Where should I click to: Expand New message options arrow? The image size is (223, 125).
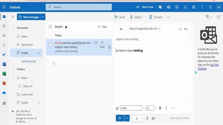tap(43, 17)
